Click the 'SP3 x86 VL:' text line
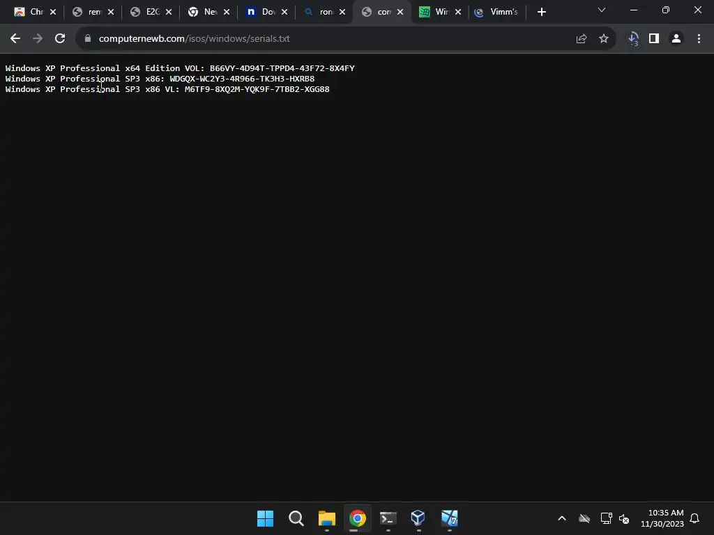This screenshot has height=535, width=714. click(x=167, y=89)
